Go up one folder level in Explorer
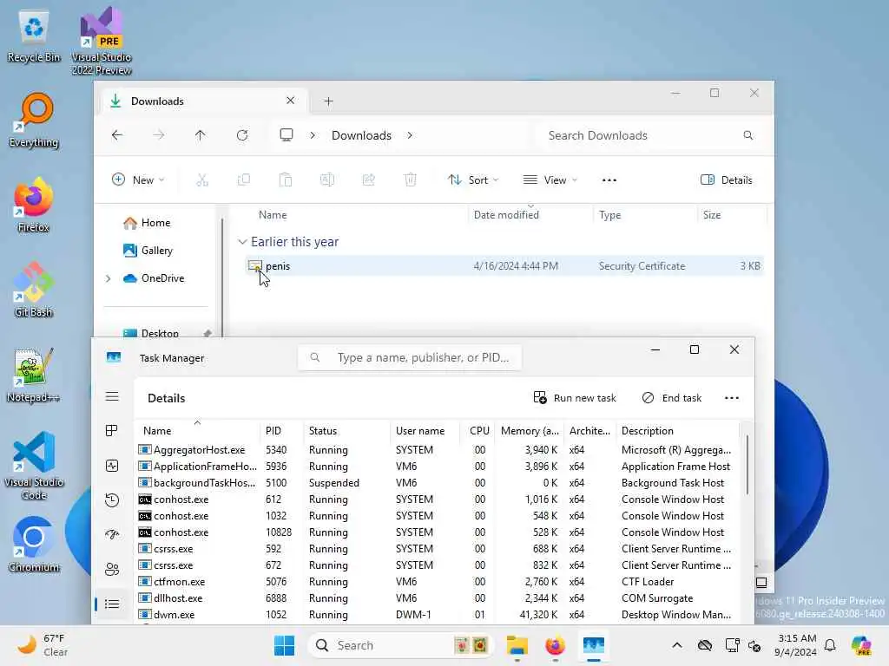 (x=201, y=135)
